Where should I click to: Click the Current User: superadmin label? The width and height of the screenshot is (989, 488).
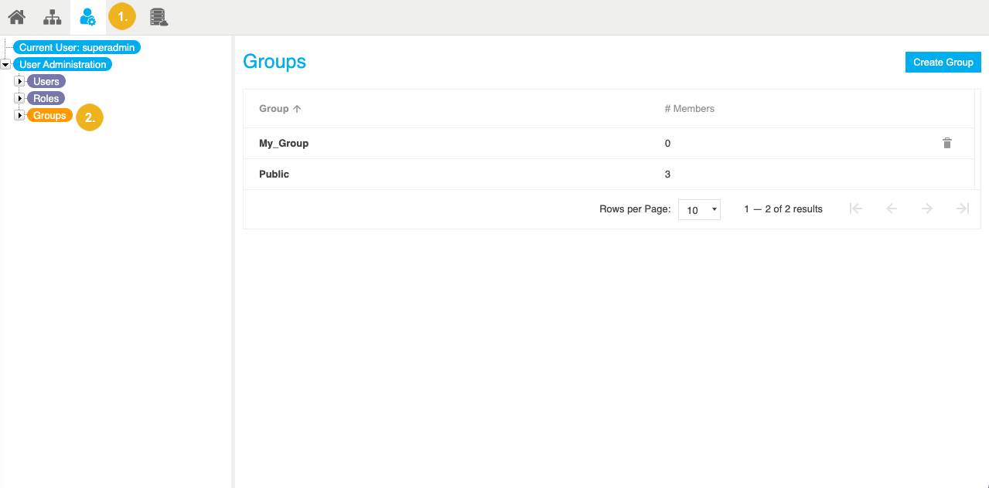(76, 47)
